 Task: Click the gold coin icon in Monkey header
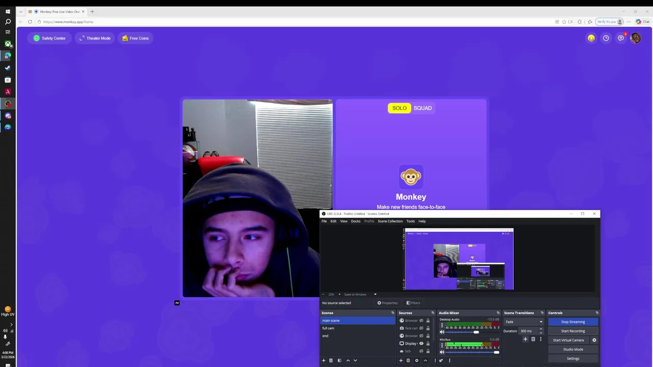[591, 38]
